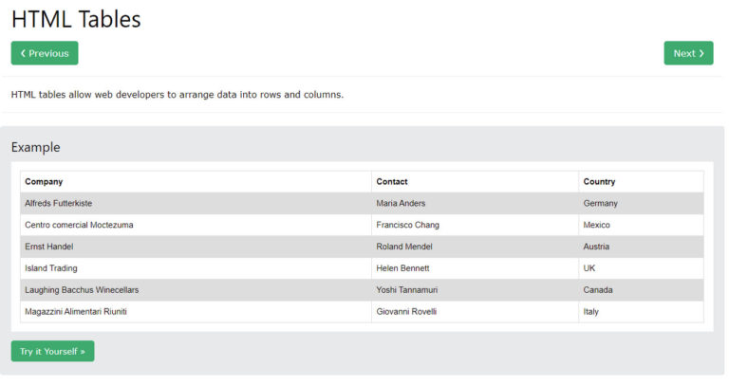Viewport: 729px width, 385px height.
Task: Select the Example heading text
Action: coord(35,147)
